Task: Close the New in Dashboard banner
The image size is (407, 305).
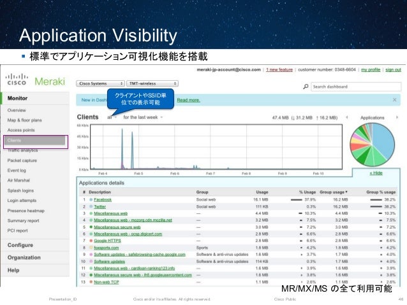Action: (394, 100)
